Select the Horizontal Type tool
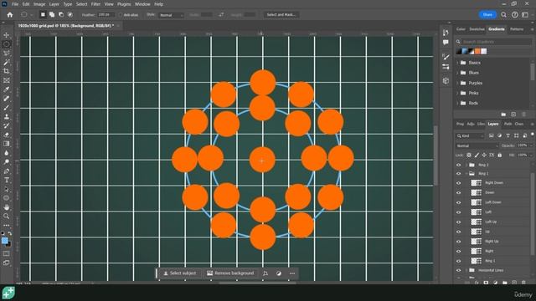 click(x=7, y=181)
